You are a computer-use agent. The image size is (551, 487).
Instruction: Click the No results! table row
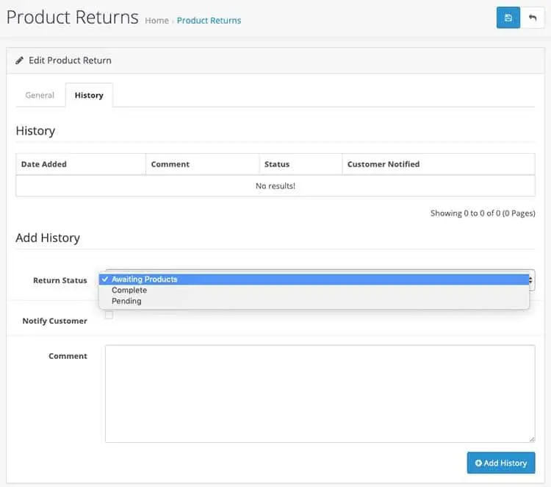click(275, 186)
